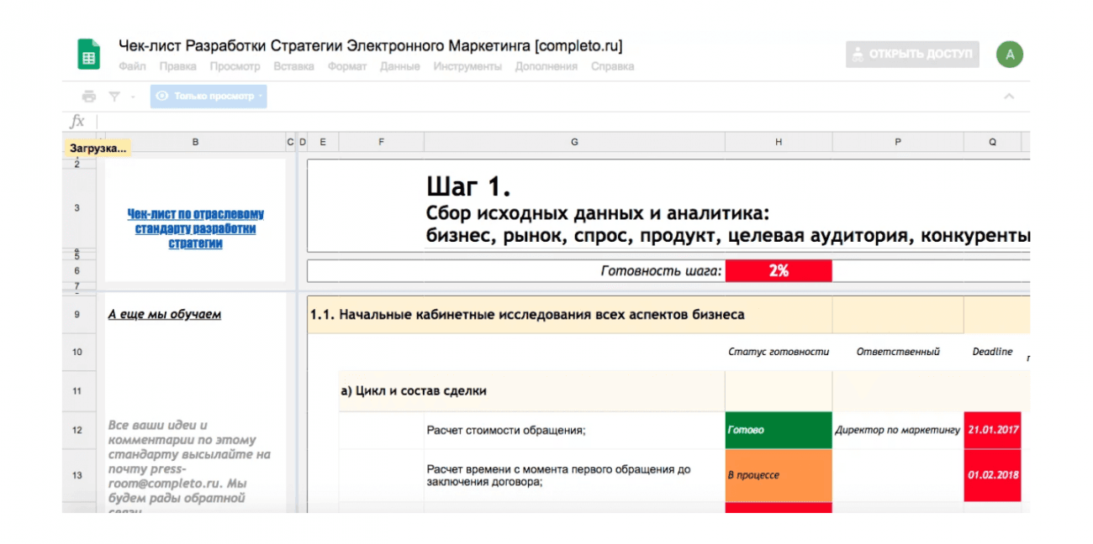Open the Данные menu
The height and width of the screenshot is (544, 1093).
click(400, 66)
